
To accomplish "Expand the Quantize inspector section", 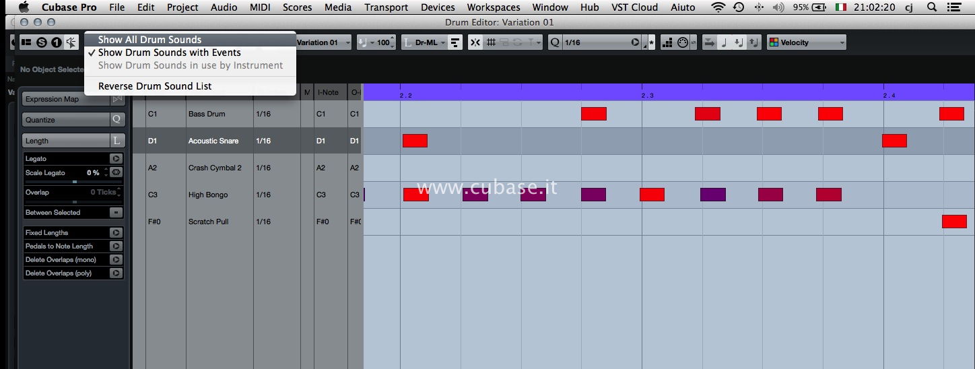I will tap(66, 120).
